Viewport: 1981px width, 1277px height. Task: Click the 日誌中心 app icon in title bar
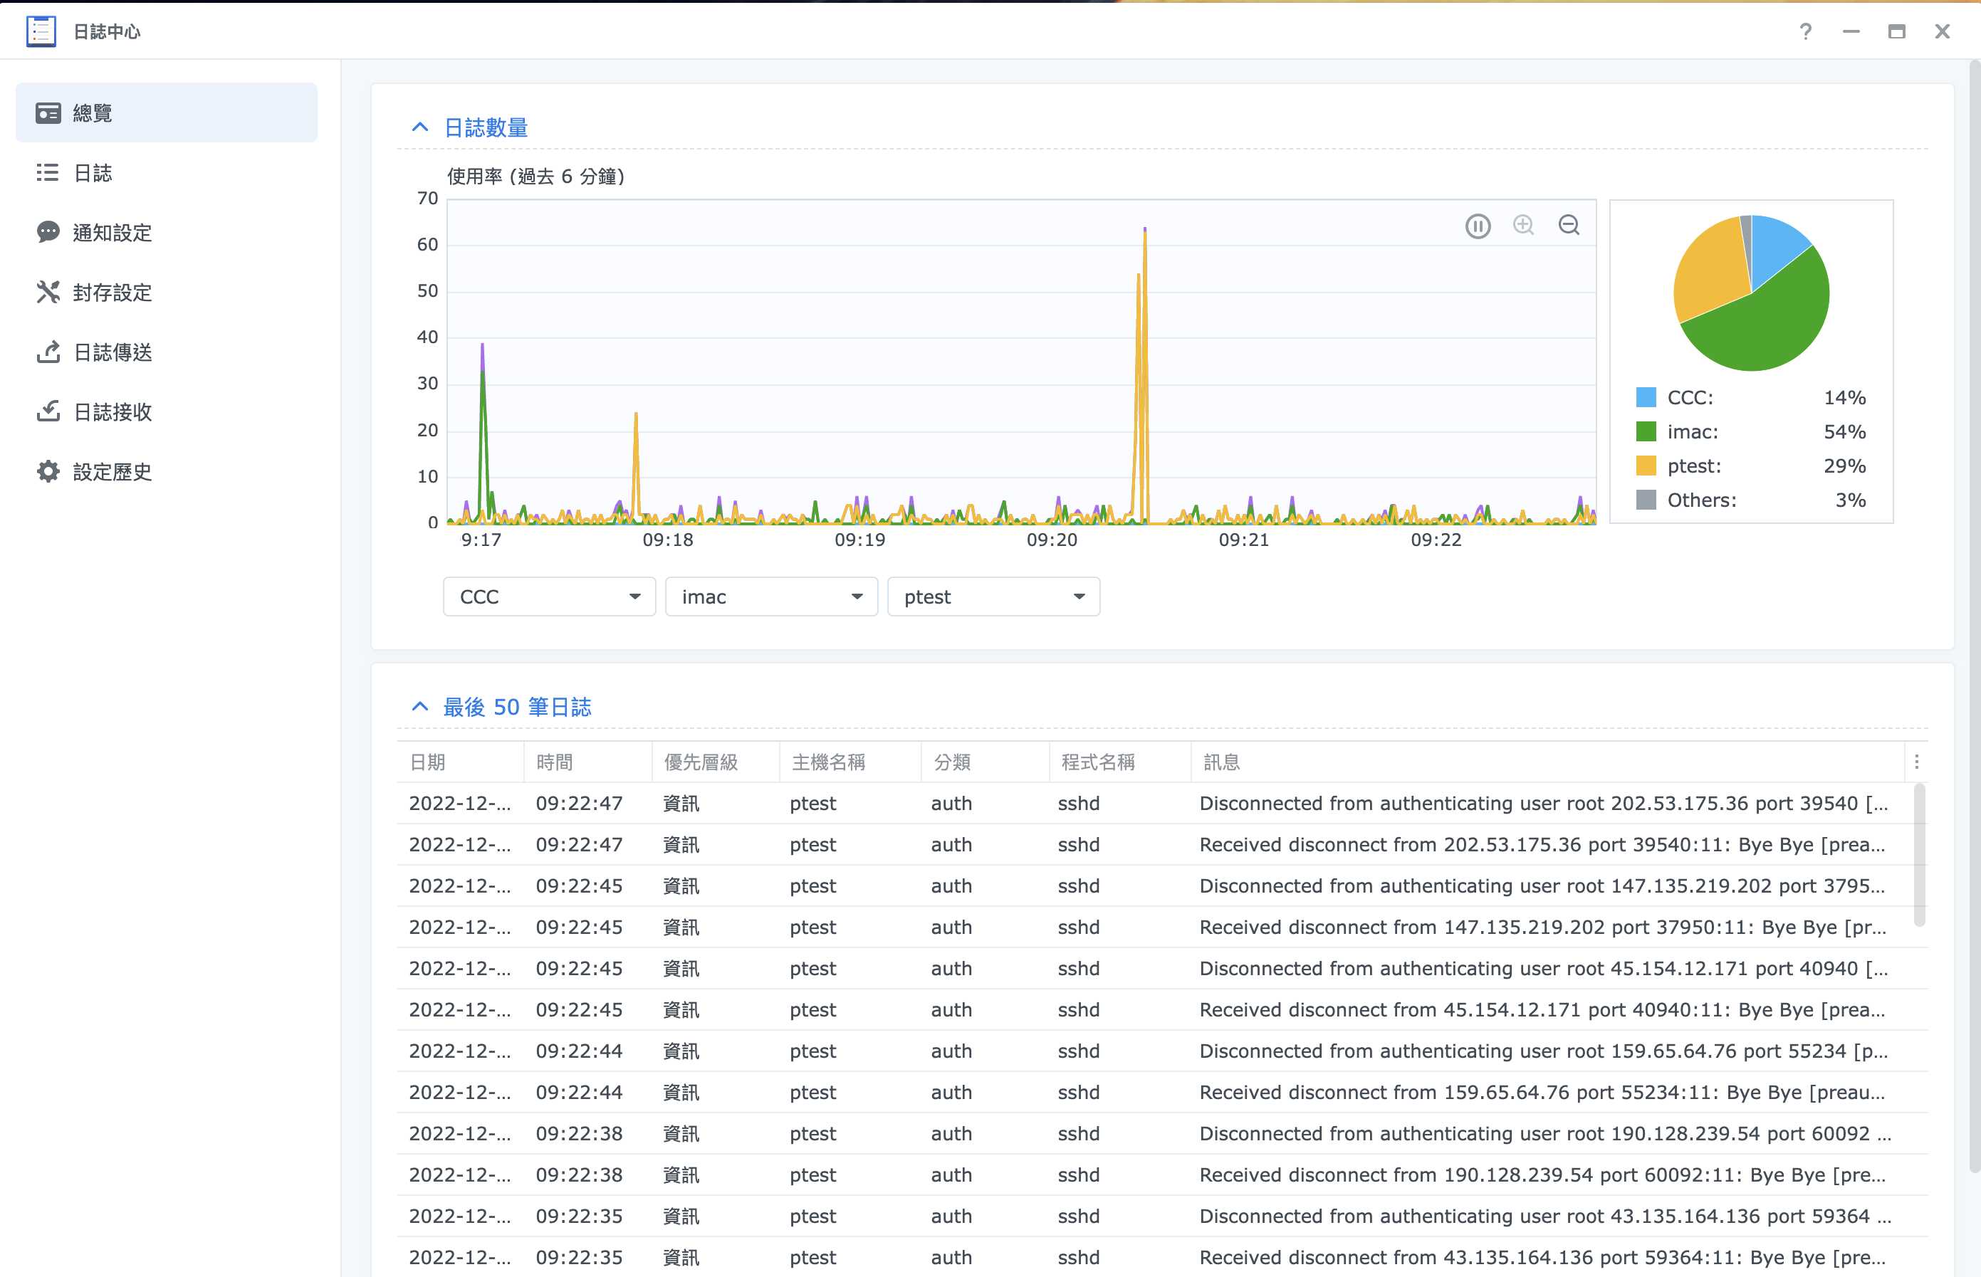(41, 31)
